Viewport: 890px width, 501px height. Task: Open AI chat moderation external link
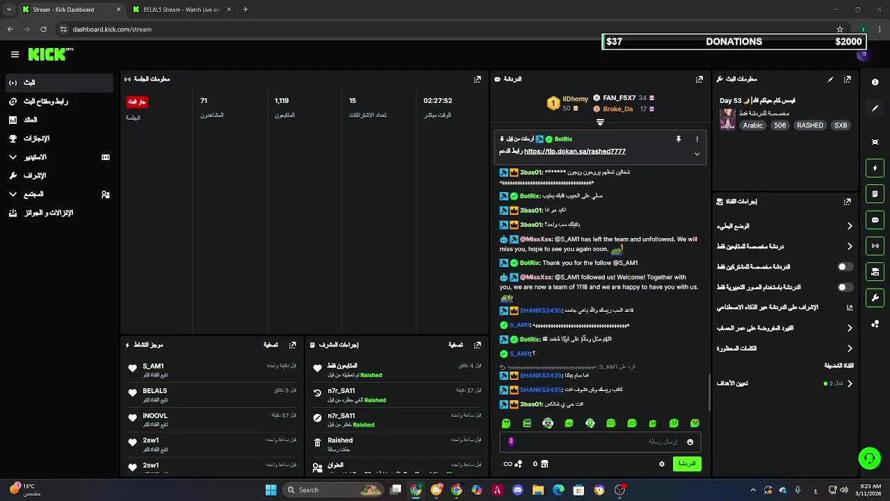[850, 308]
